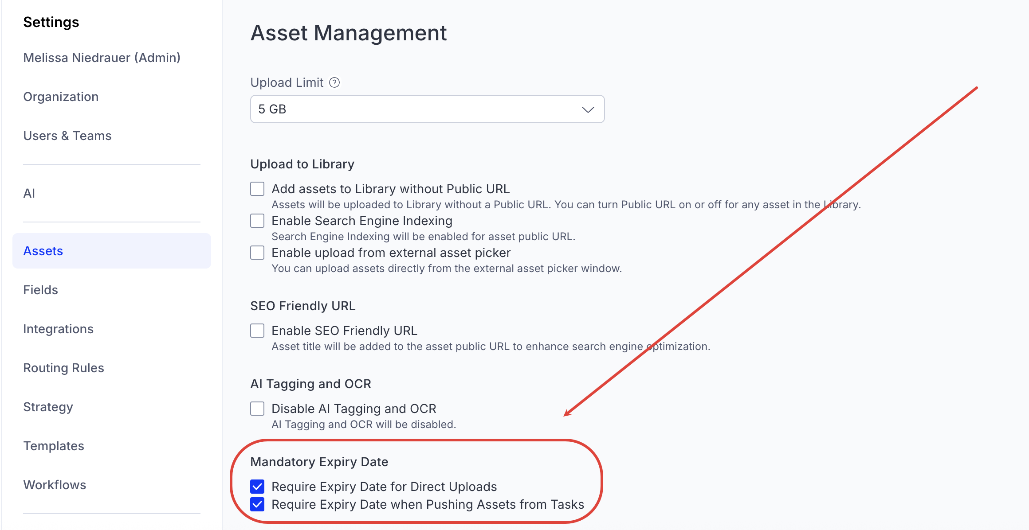The height and width of the screenshot is (530, 1029).
Task: Open Melissa Niedrauer (Admin) settings
Action: pos(102,58)
